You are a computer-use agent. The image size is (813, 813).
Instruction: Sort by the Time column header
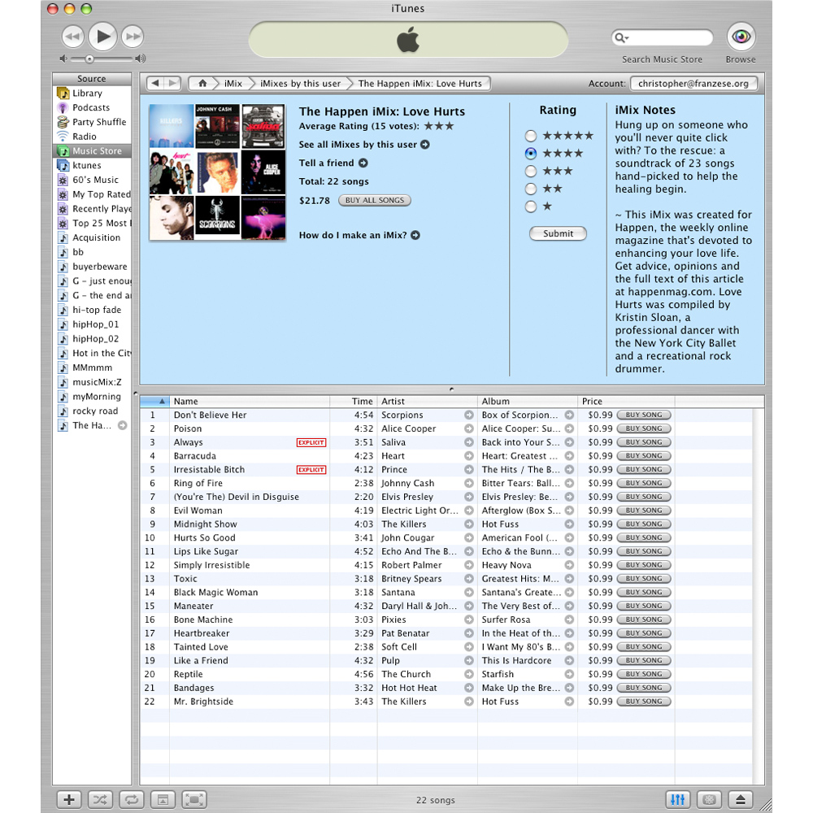point(354,402)
